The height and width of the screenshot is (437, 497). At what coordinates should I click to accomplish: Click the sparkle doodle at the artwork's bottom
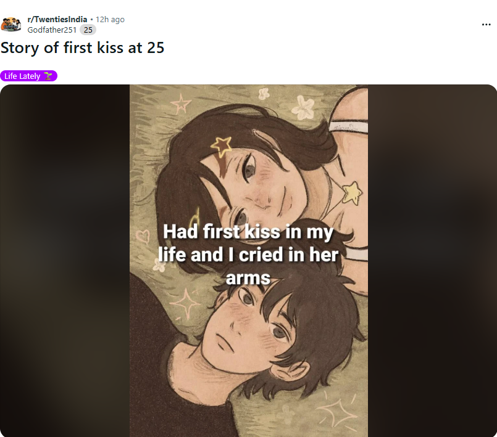[x=337, y=412]
